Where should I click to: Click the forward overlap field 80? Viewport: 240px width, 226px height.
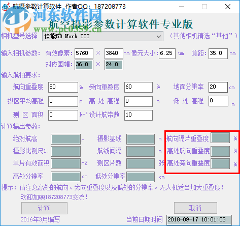pos(63,87)
